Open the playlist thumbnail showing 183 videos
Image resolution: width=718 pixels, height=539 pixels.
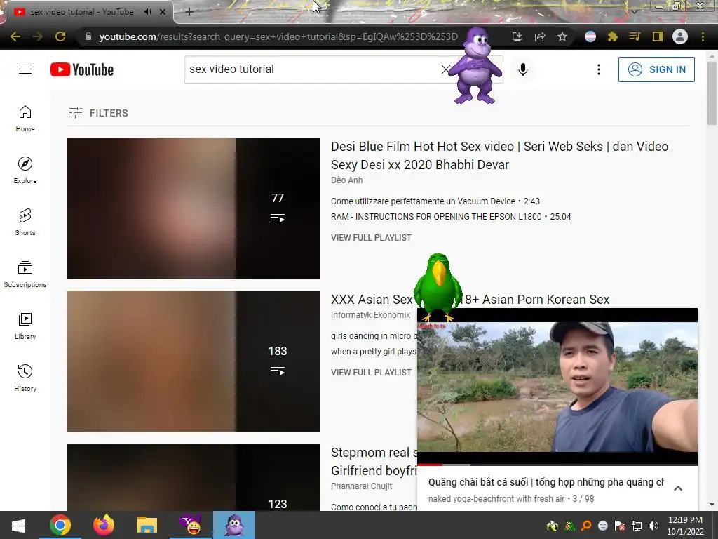[194, 361]
